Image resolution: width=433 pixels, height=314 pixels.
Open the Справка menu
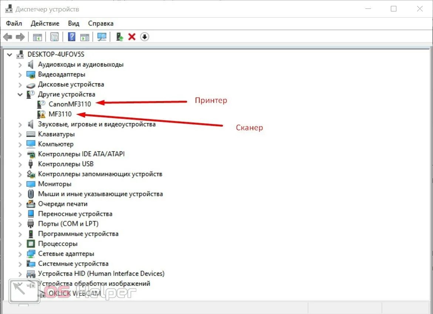tap(101, 23)
